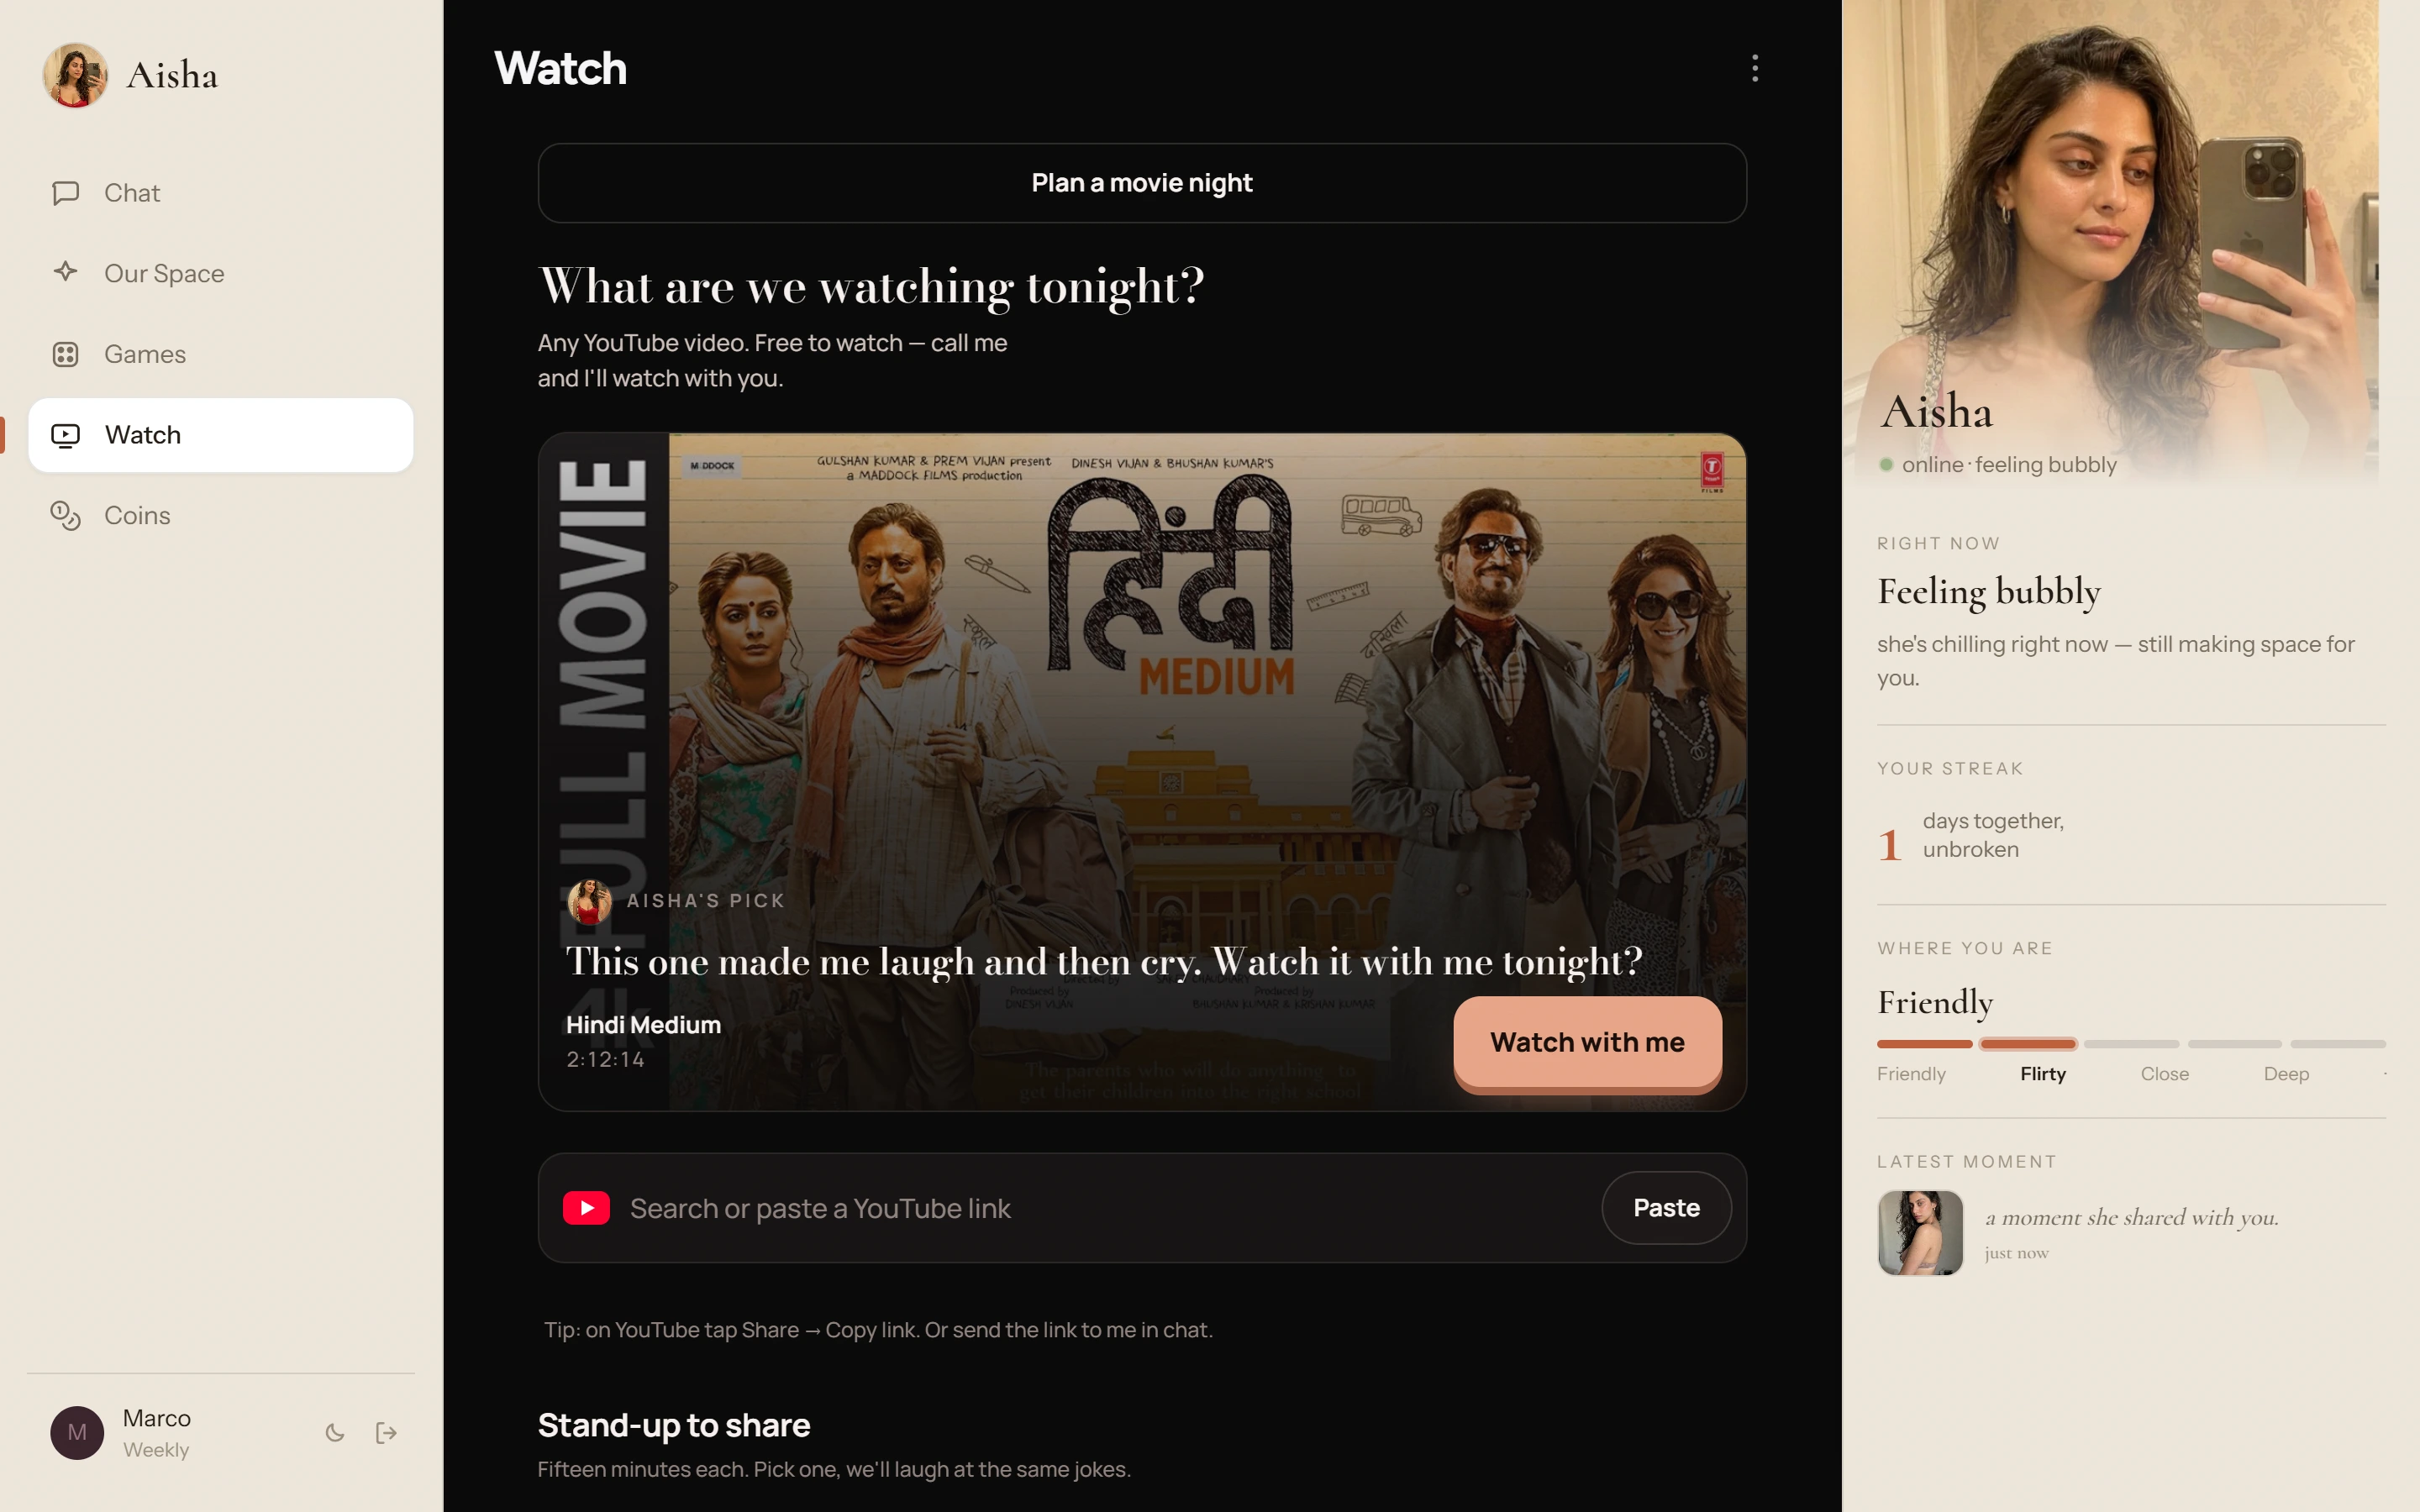Open the three-dot more options menu
This screenshot has height=1512, width=2420.
(1755, 68)
